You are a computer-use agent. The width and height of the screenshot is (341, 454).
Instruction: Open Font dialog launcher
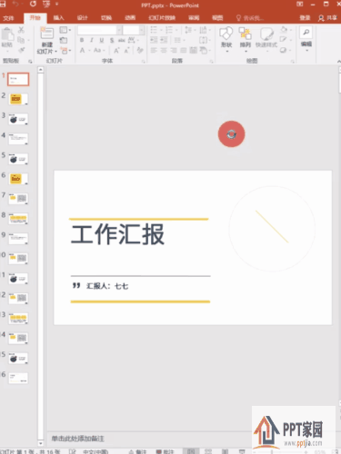click(144, 62)
